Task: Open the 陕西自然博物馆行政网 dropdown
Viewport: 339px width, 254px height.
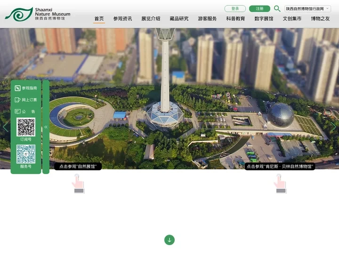Action: coord(307,8)
